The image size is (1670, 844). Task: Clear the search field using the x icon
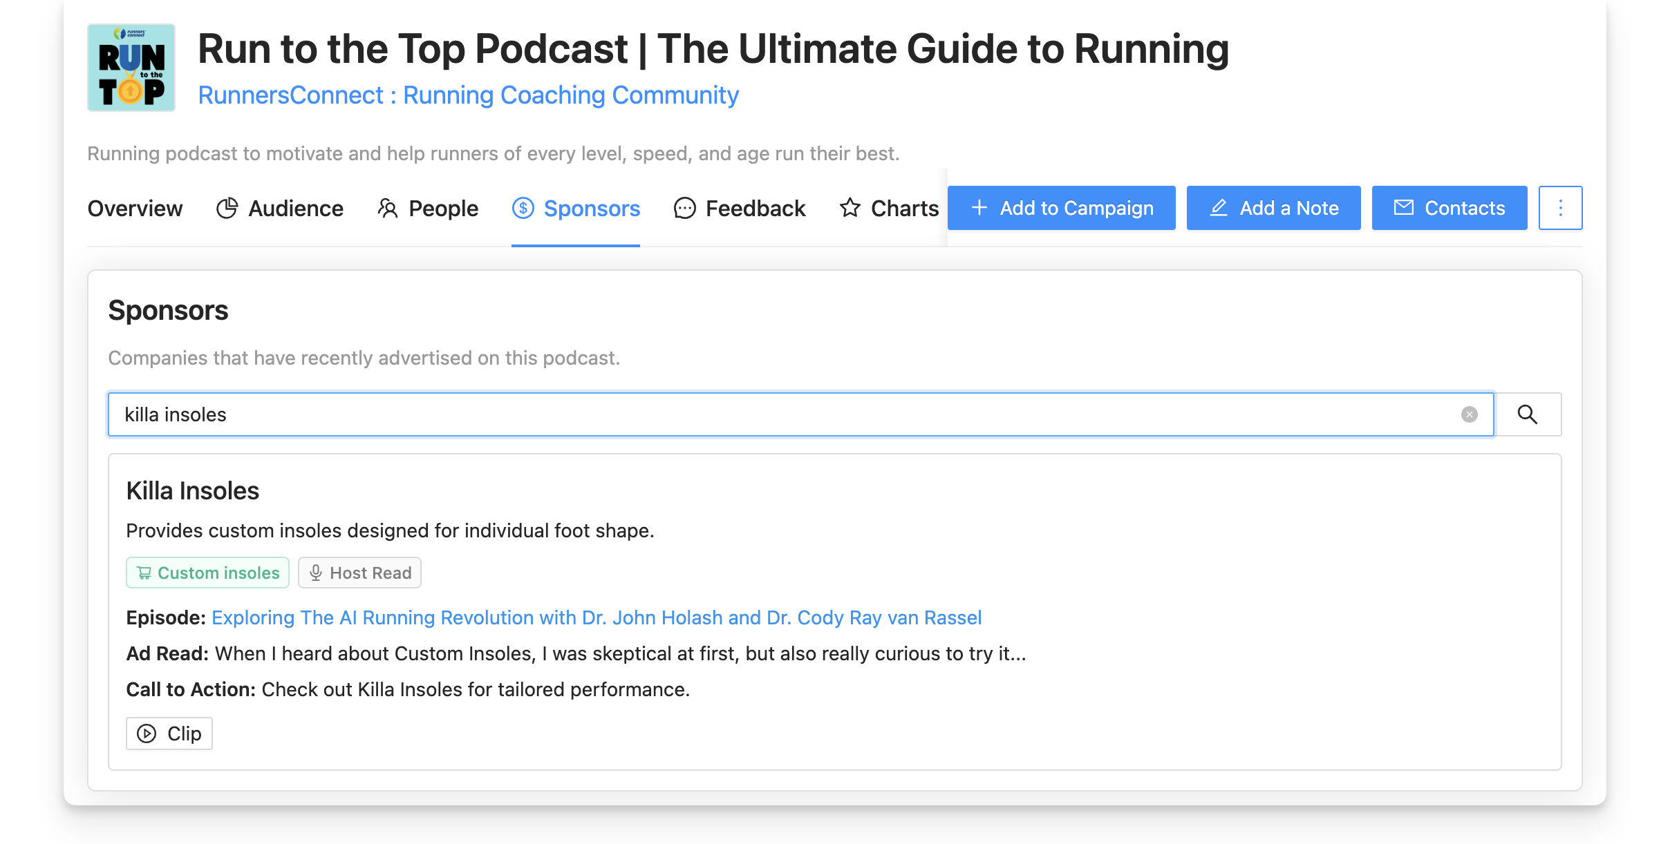click(1470, 414)
